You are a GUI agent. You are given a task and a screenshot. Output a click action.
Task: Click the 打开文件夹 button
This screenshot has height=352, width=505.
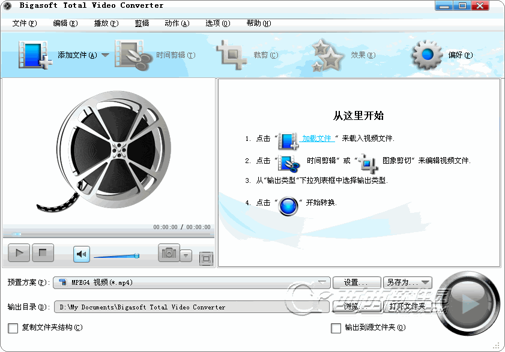click(408, 306)
